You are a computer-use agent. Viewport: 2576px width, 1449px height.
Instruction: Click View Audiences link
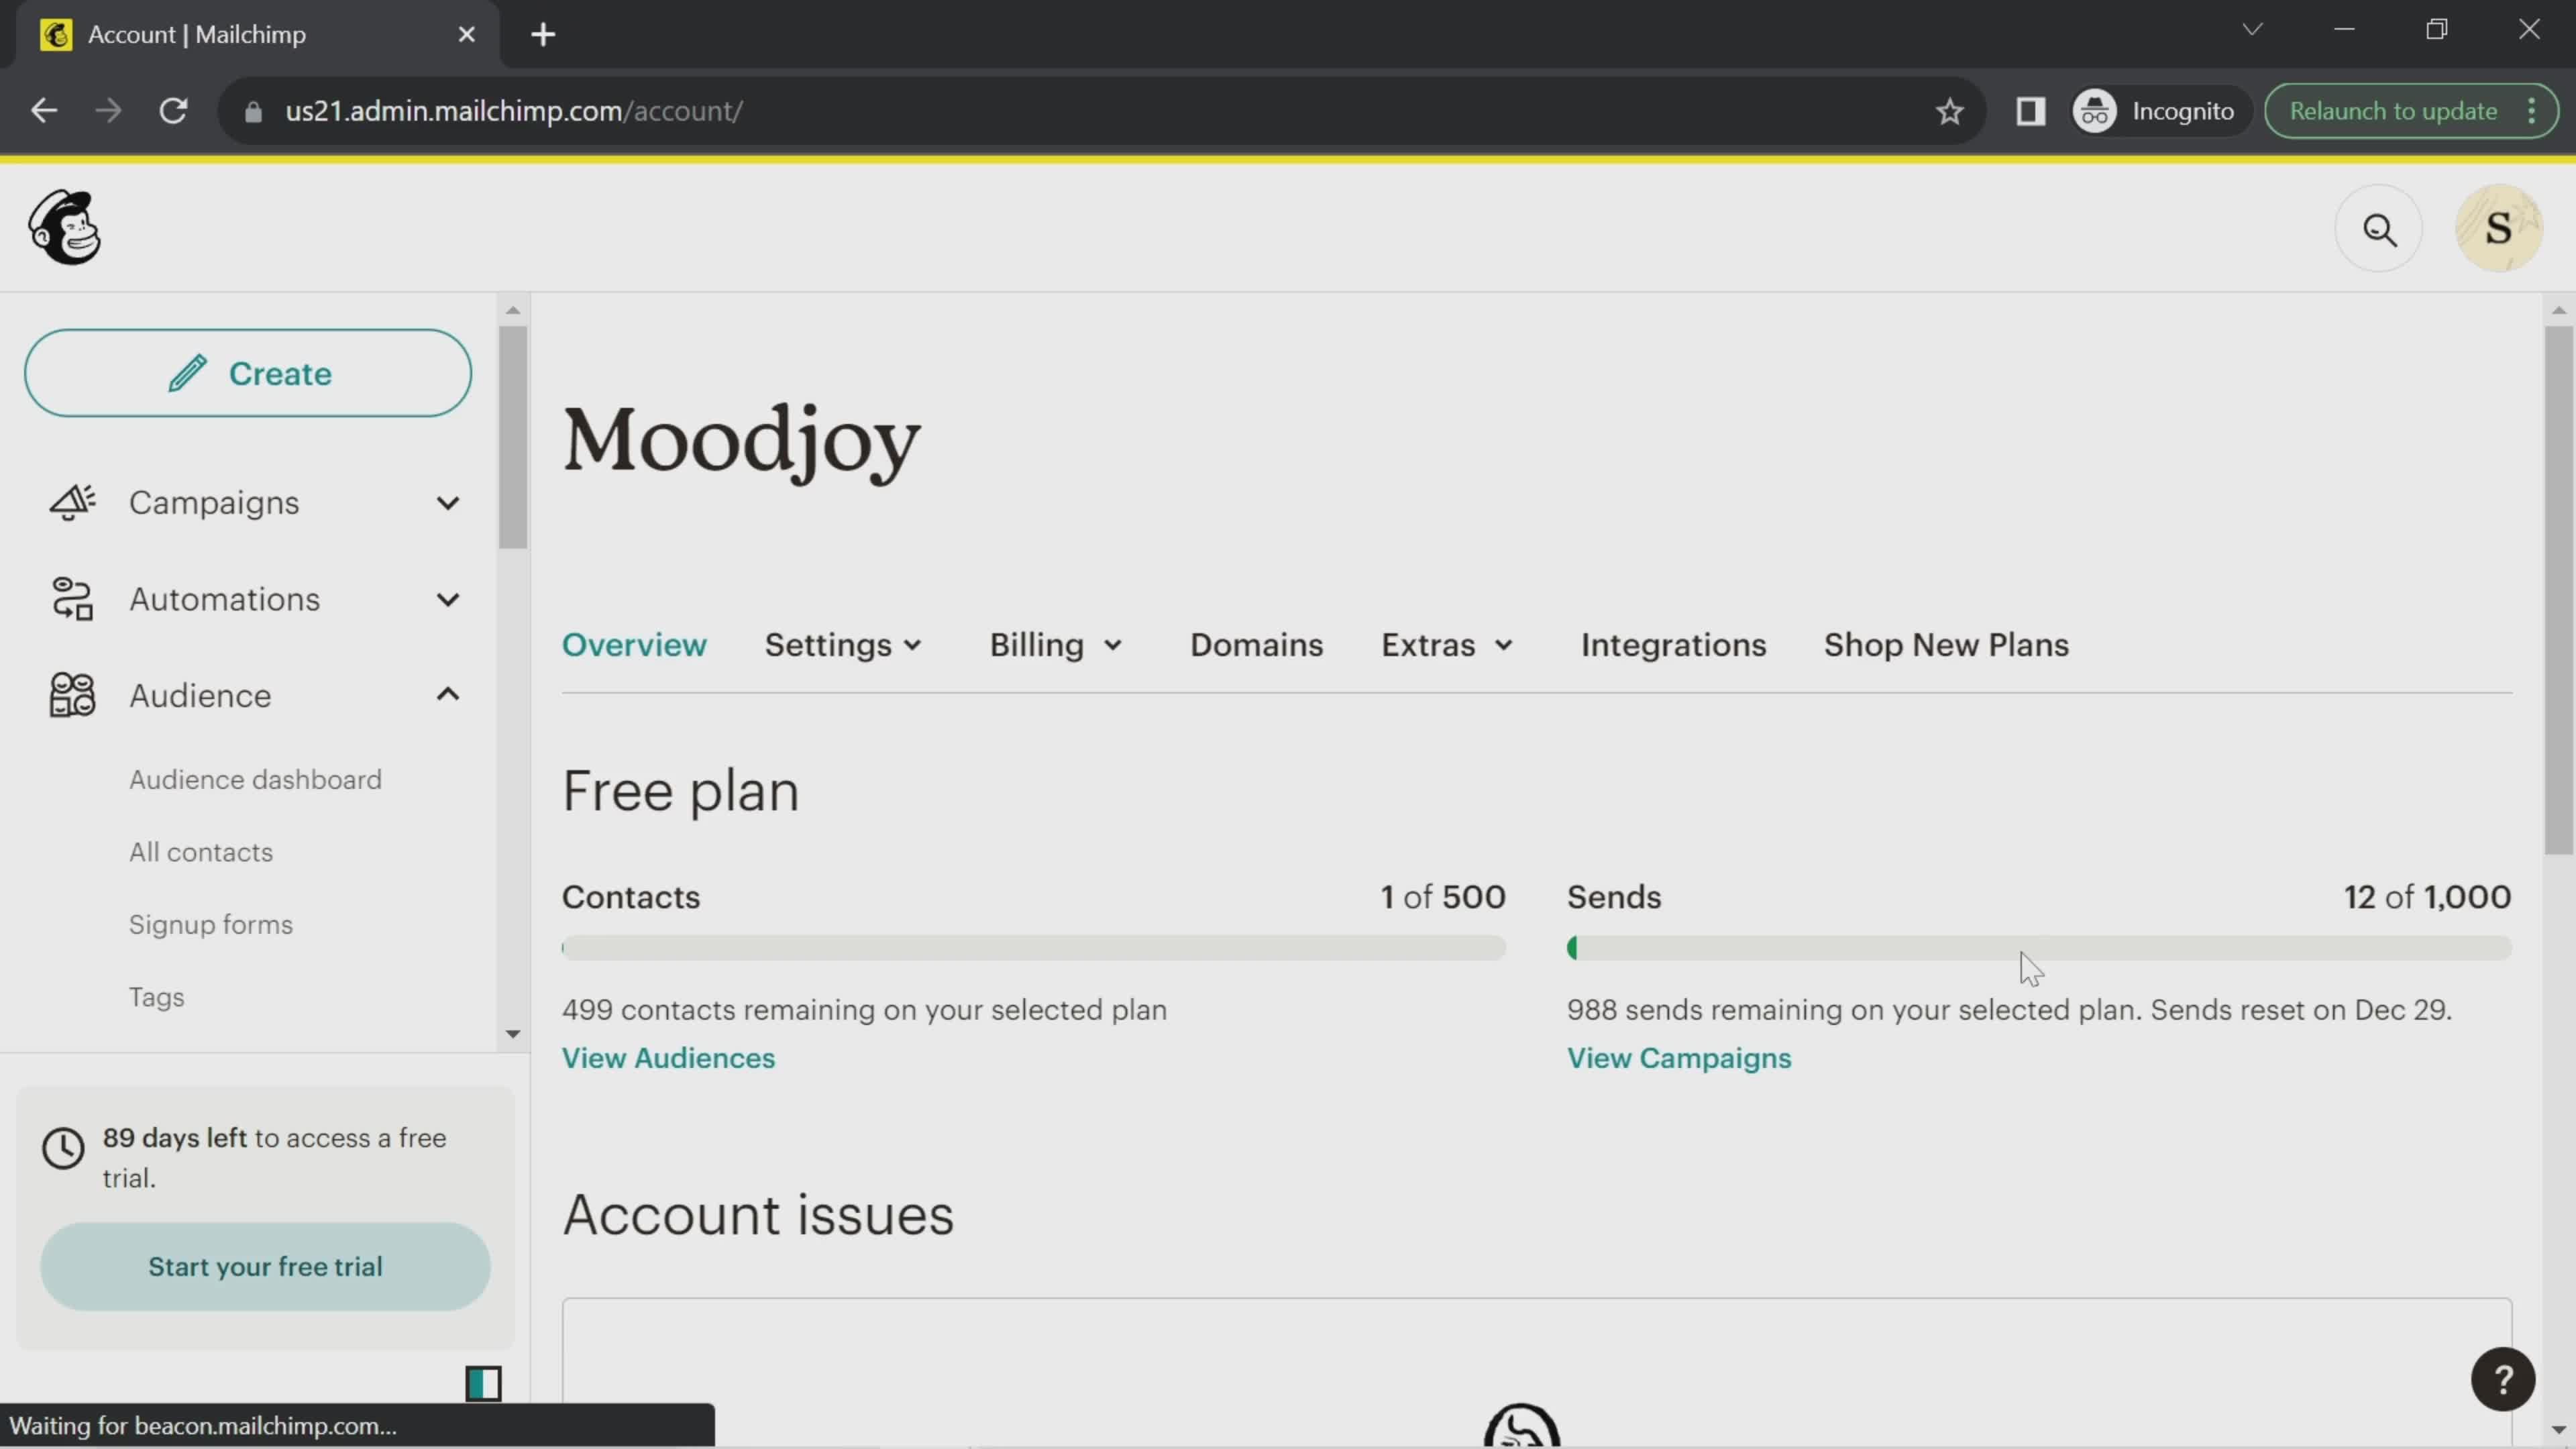[x=669, y=1058]
